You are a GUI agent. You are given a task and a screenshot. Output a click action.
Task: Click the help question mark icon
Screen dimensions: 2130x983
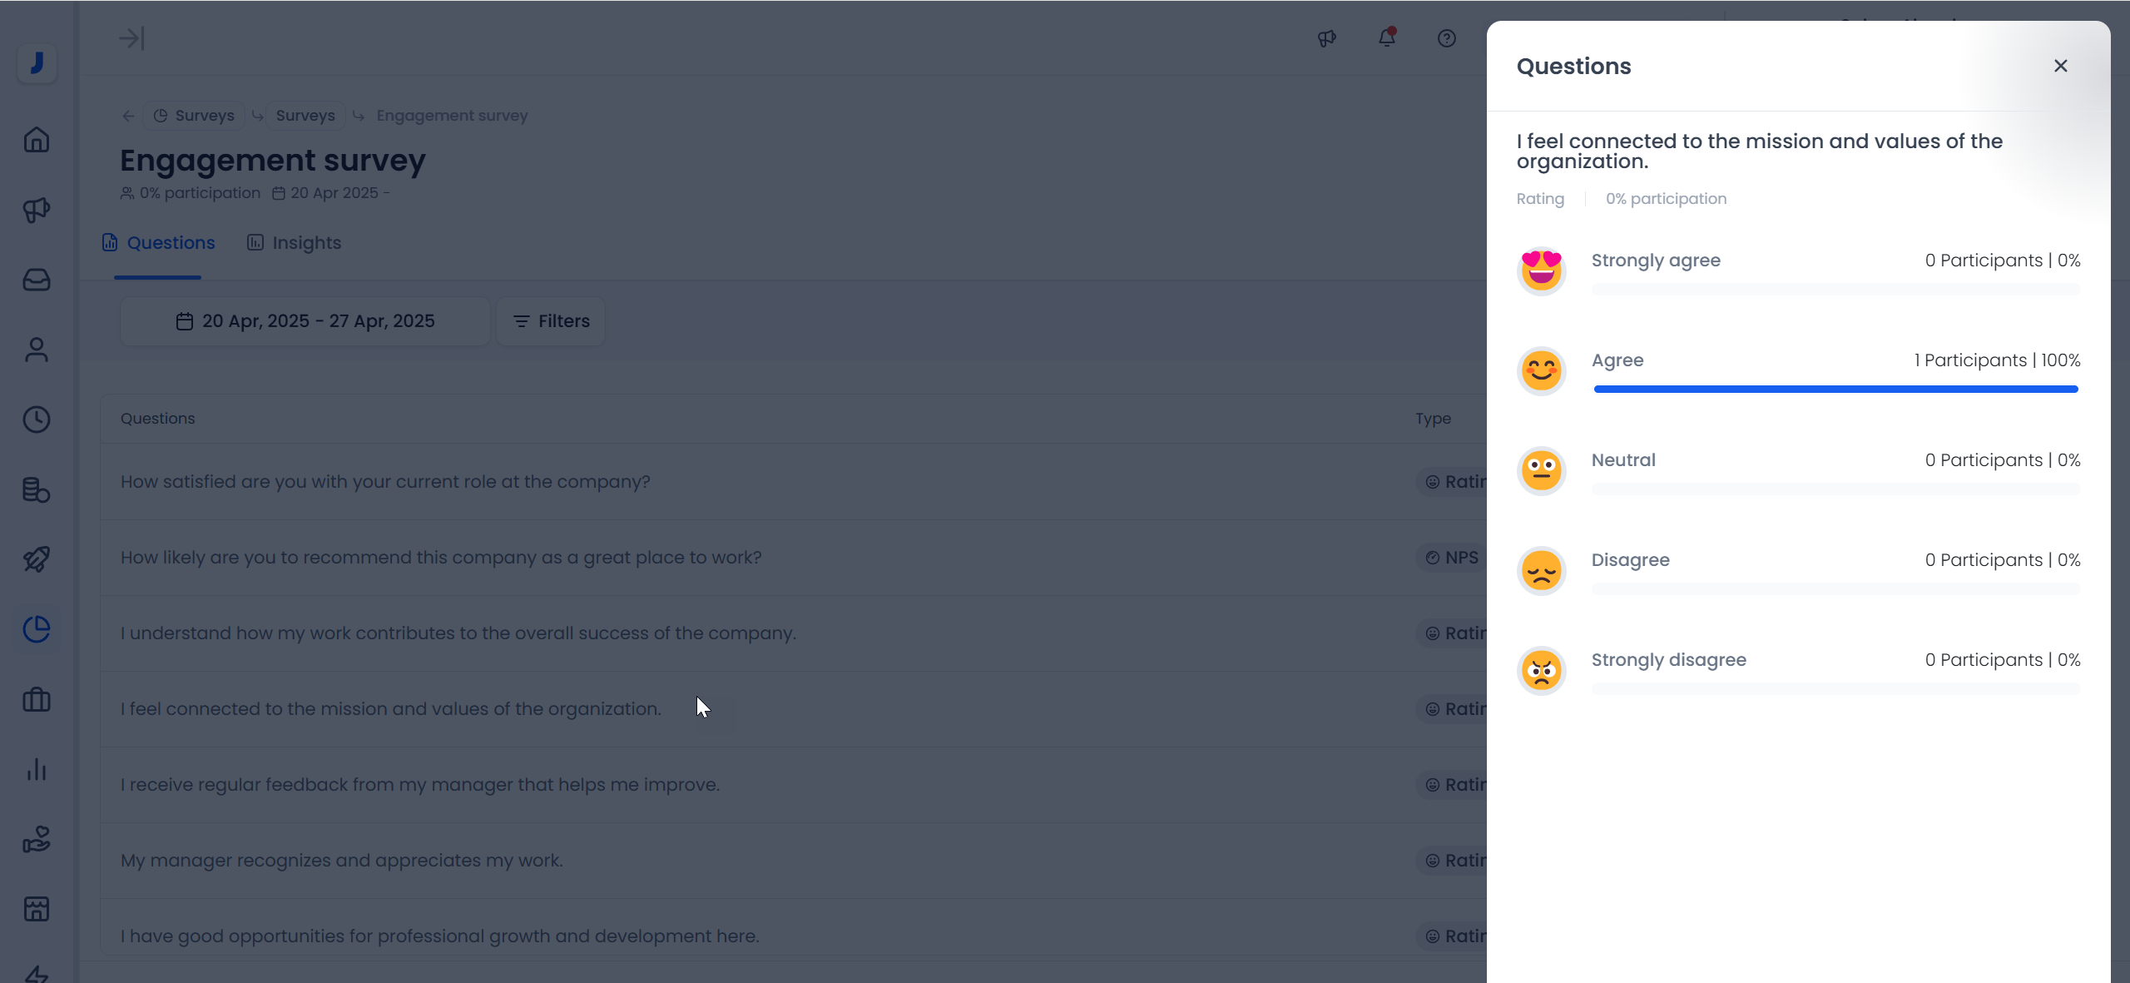tap(1446, 38)
